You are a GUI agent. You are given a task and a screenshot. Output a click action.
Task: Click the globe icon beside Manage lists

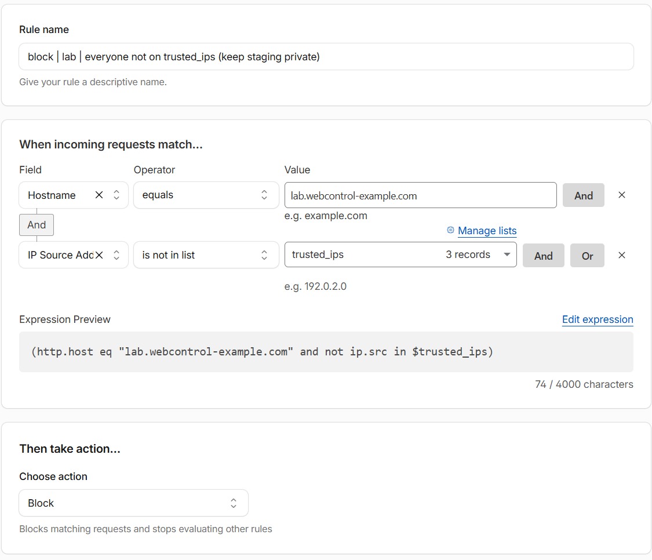tap(450, 230)
